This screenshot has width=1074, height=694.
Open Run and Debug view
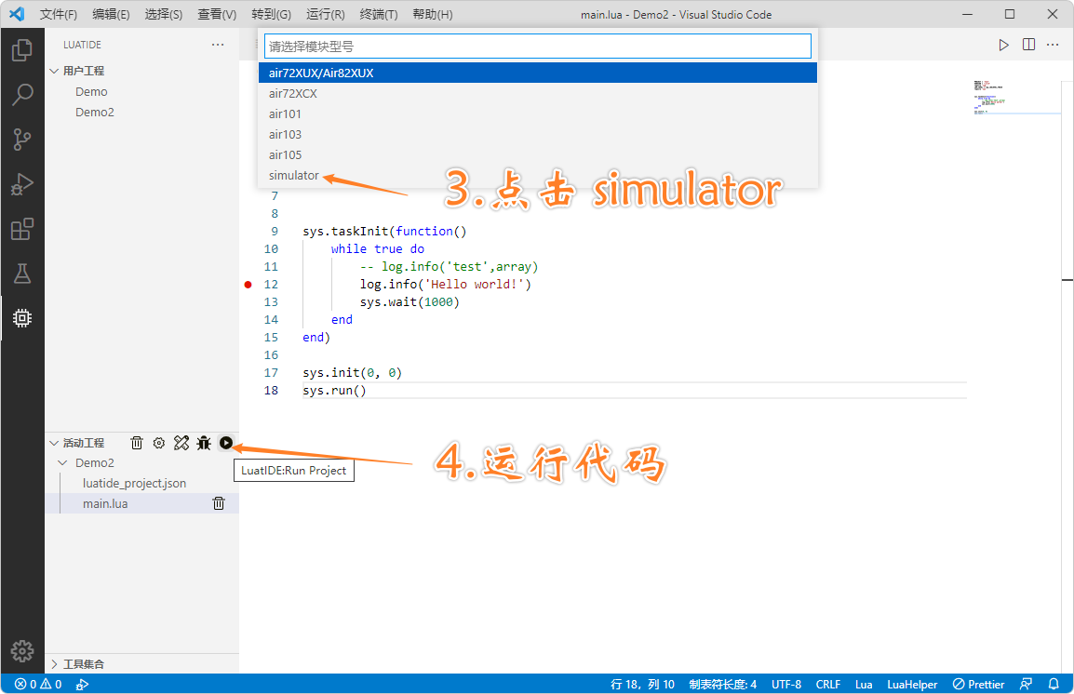click(x=22, y=184)
